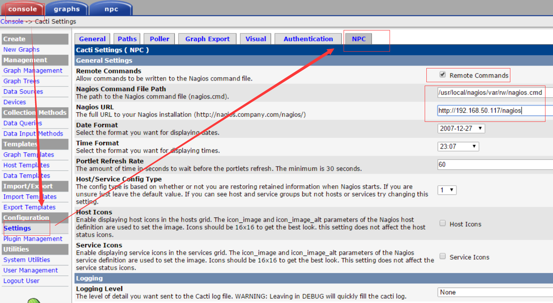Open System Utilities link
Screen dimensions: 553x303
pos(26,260)
